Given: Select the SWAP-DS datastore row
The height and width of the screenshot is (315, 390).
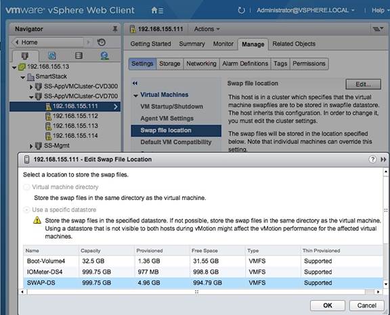Looking at the screenshot, I should point(202,283).
